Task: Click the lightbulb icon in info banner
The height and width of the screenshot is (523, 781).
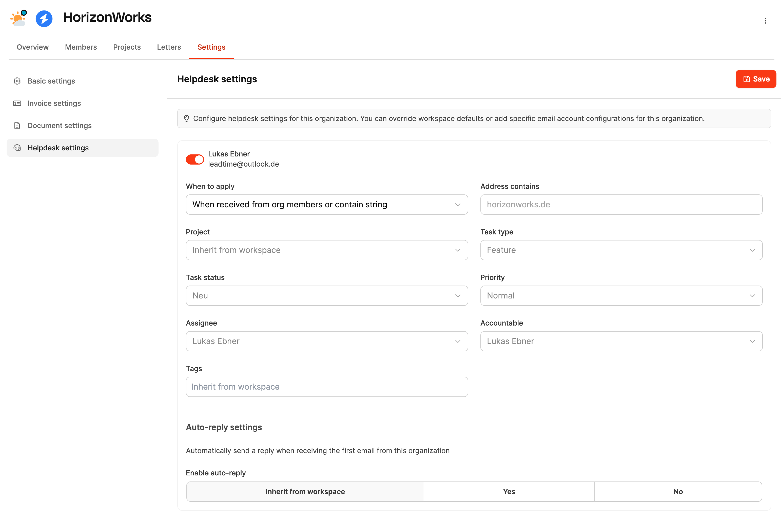Action: point(186,118)
